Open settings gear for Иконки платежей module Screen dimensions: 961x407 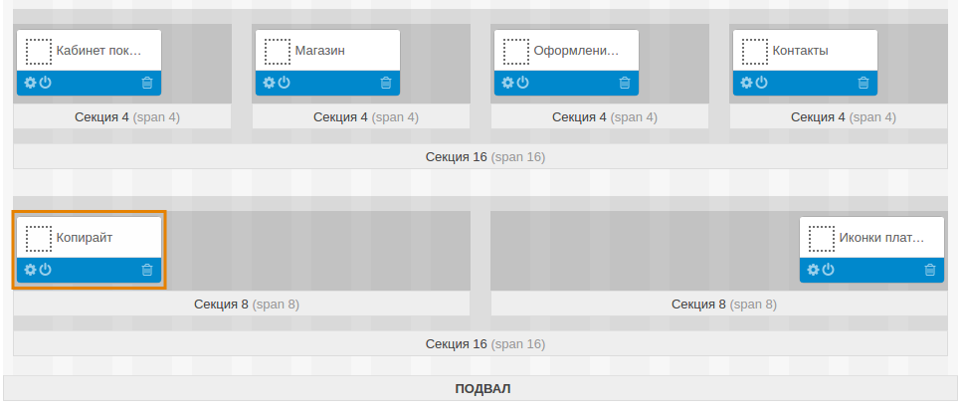click(x=814, y=270)
